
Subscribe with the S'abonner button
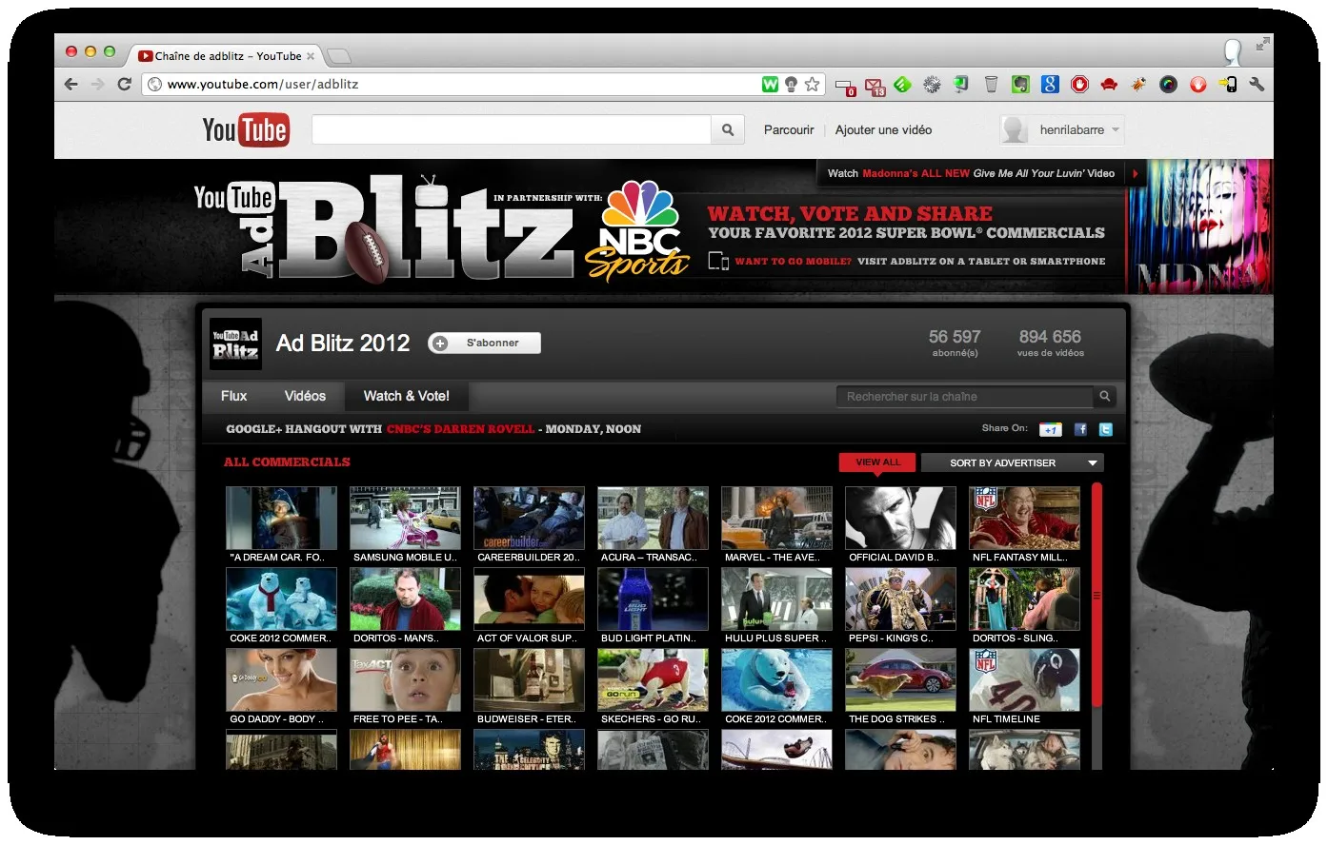coord(484,343)
